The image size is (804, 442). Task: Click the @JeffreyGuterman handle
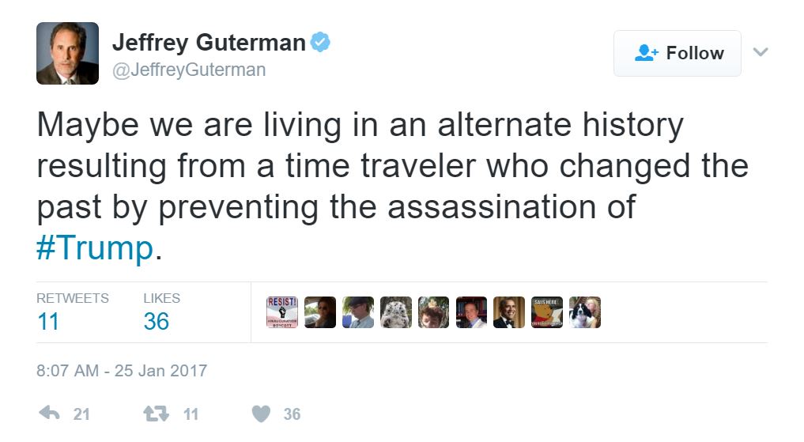(x=189, y=70)
